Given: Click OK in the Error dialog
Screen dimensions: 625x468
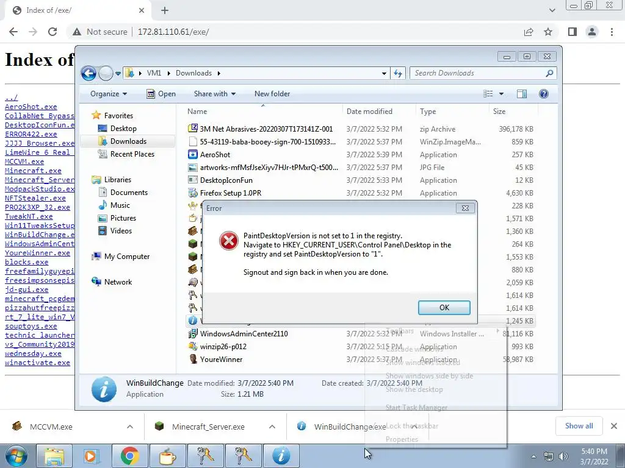Looking at the screenshot, I should (444, 308).
